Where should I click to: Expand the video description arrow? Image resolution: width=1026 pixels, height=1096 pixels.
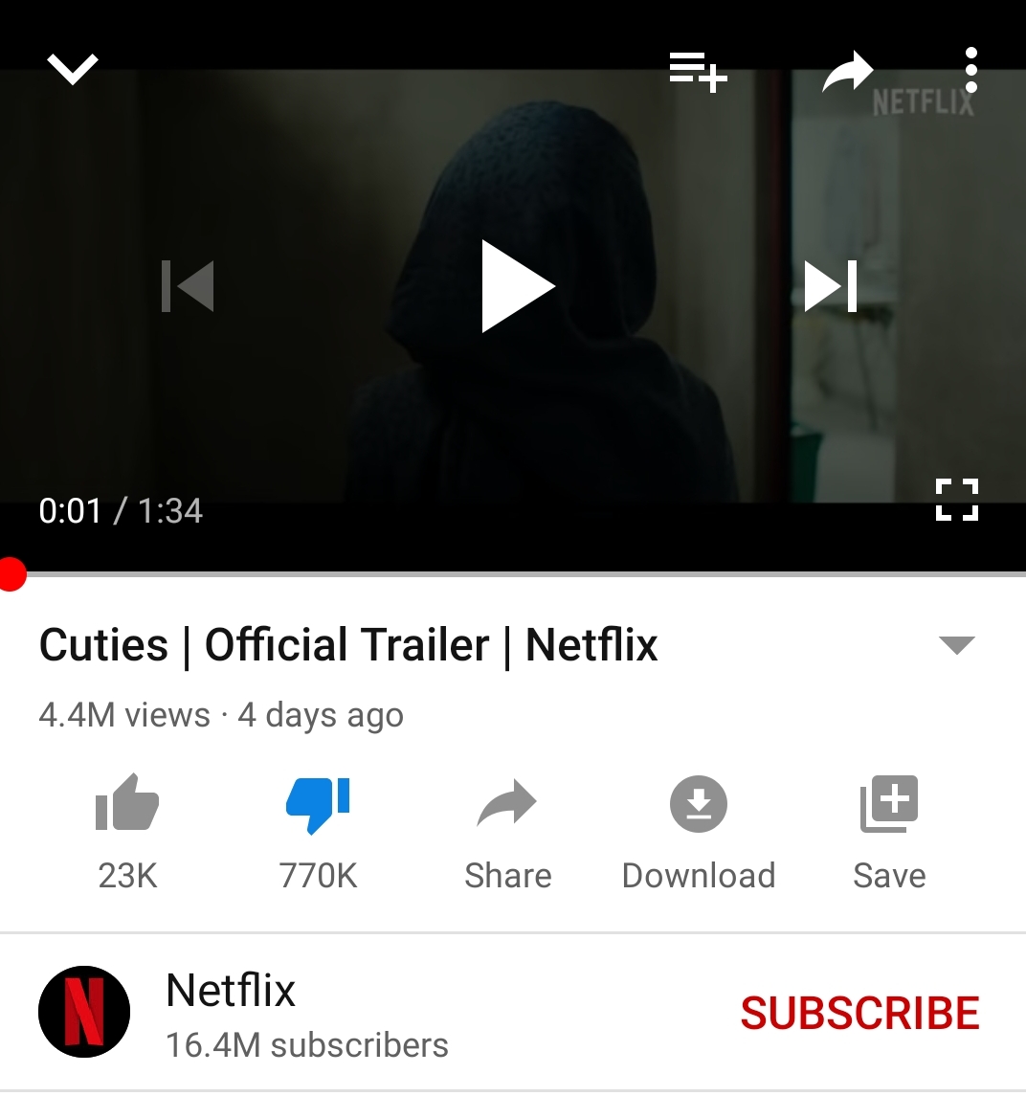click(x=957, y=644)
